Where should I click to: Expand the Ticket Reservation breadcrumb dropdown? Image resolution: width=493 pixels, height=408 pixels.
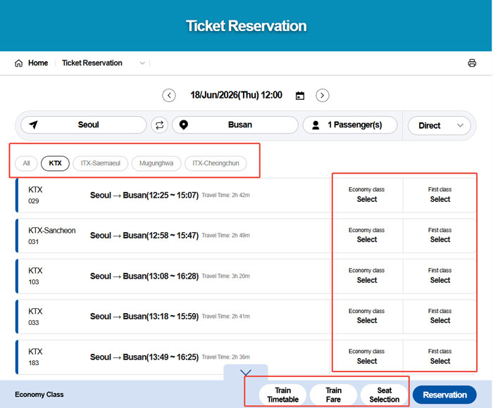click(x=142, y=63)
